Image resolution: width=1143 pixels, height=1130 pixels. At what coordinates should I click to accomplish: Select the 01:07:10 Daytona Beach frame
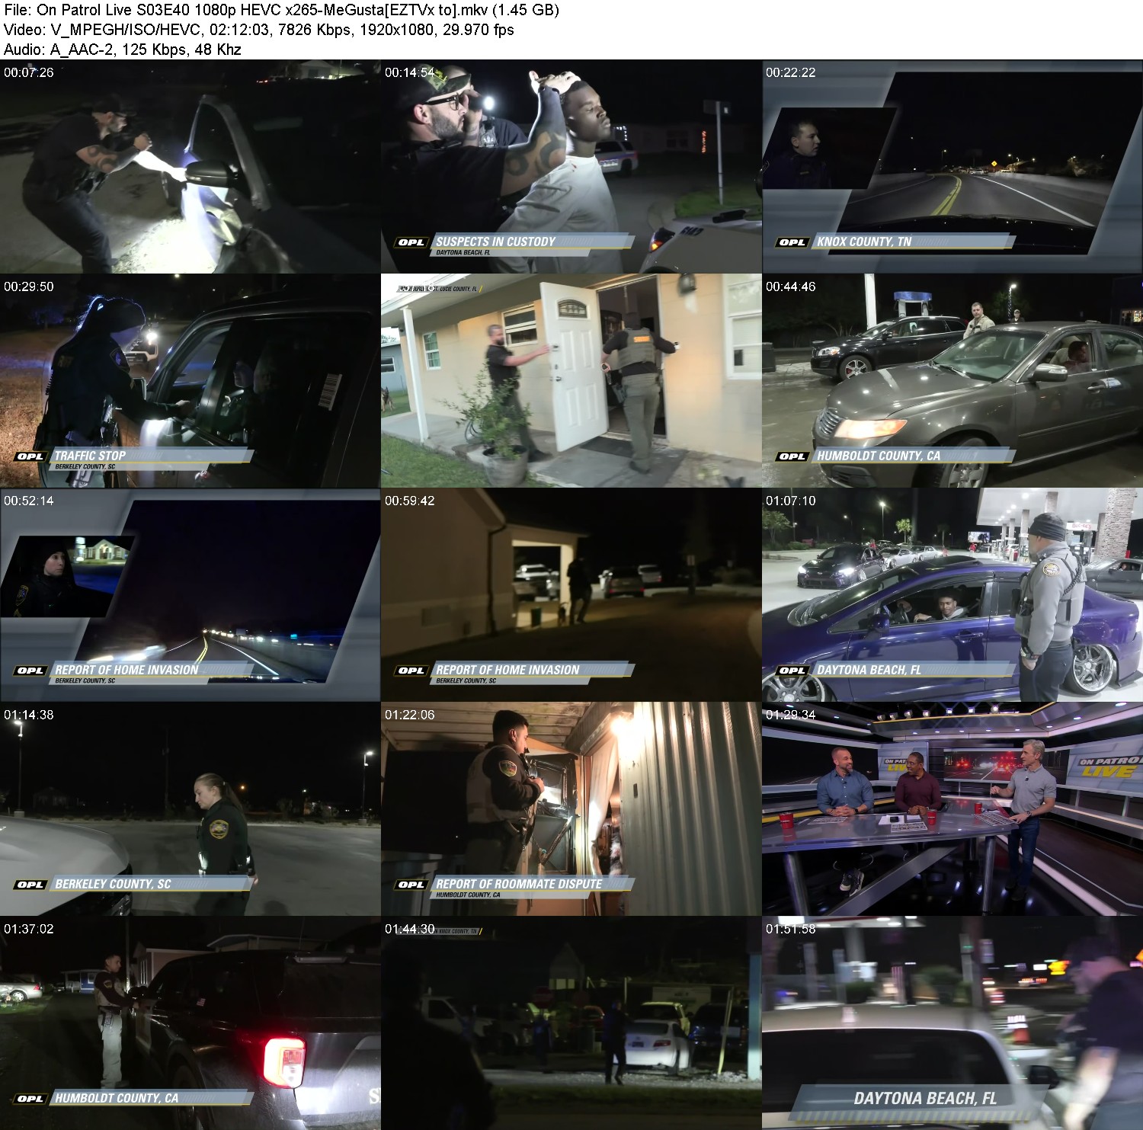point(952,595)
